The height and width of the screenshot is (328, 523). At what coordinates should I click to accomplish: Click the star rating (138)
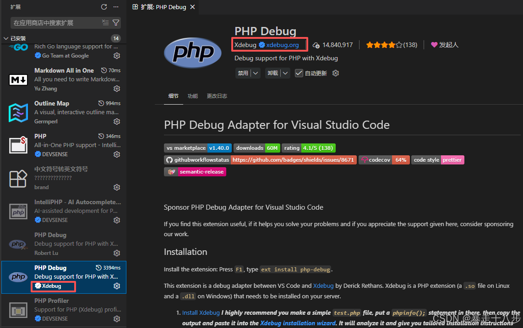pos(392,45)
